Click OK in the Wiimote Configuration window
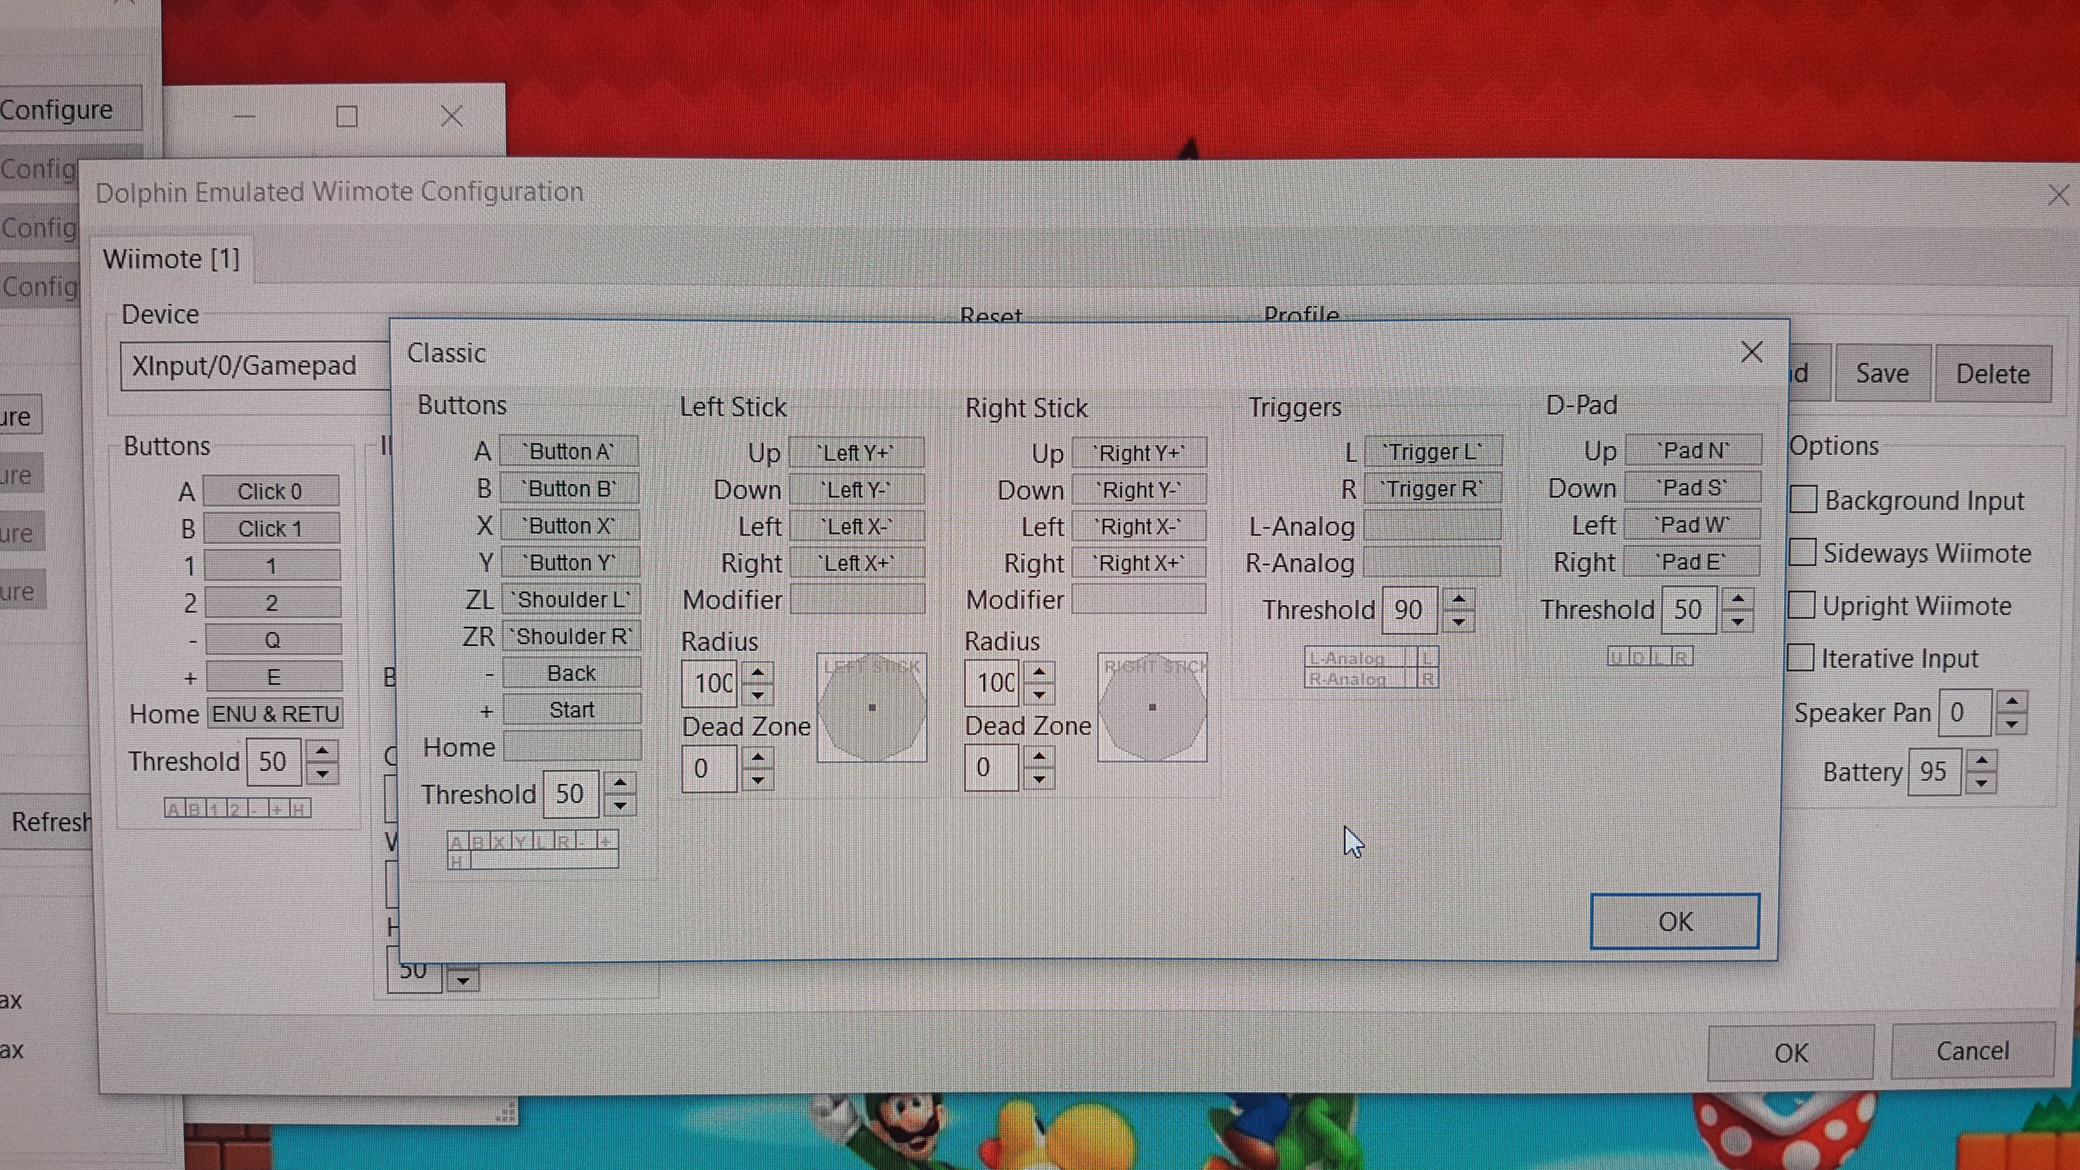 [1790, 1052]
